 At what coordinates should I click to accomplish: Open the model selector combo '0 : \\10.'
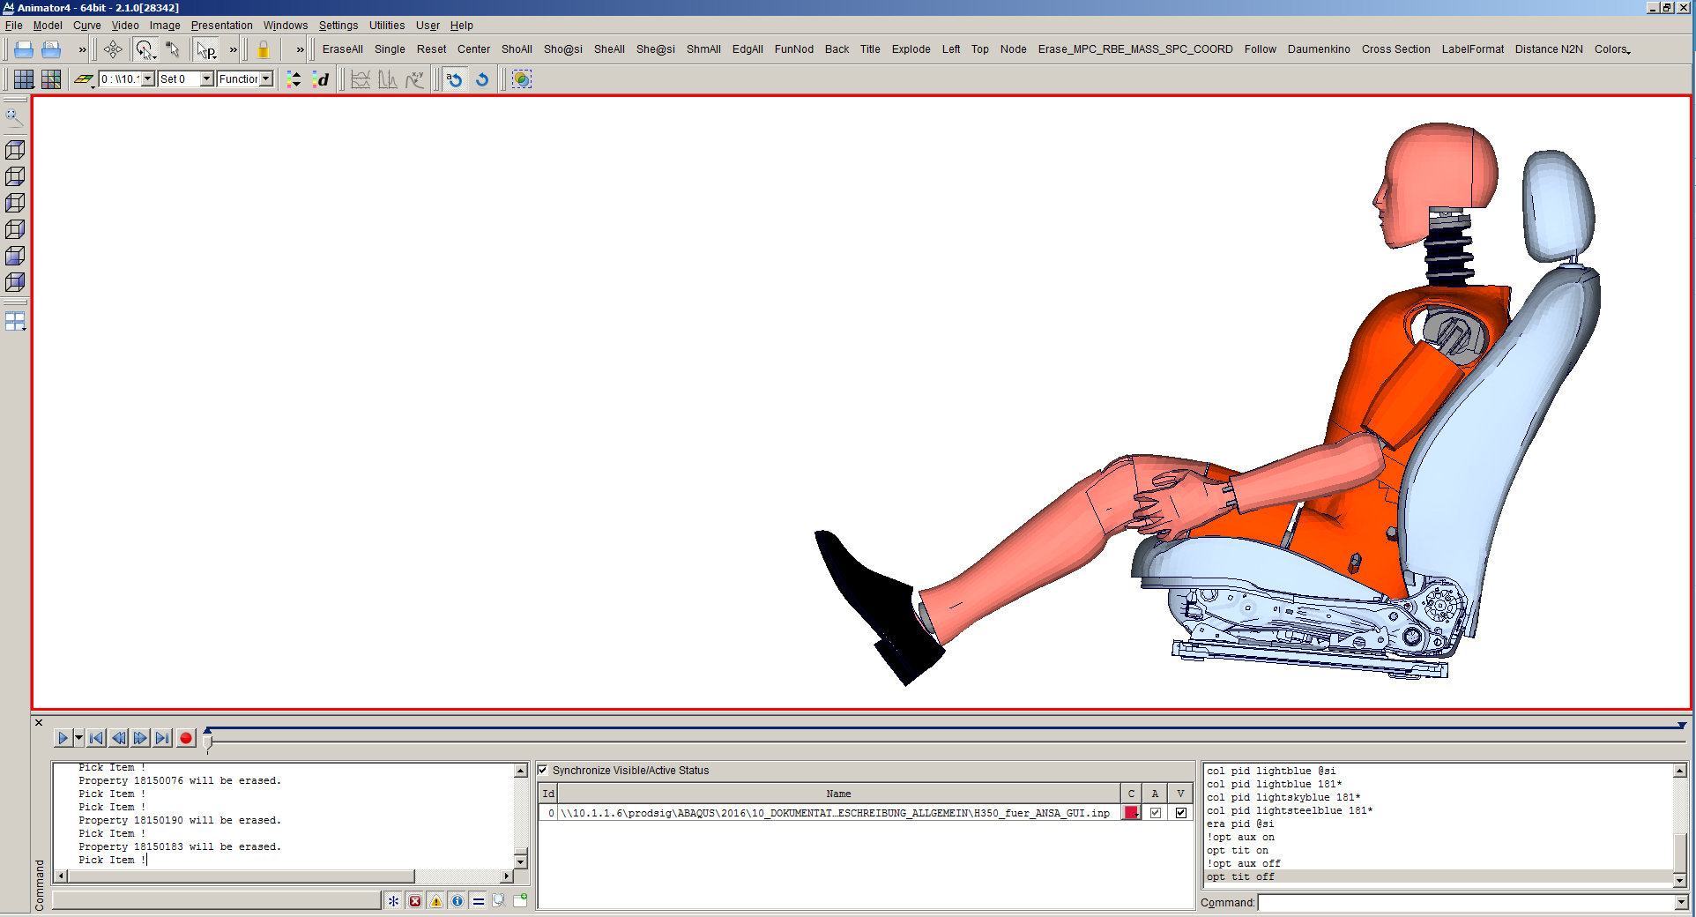[127, 79]
